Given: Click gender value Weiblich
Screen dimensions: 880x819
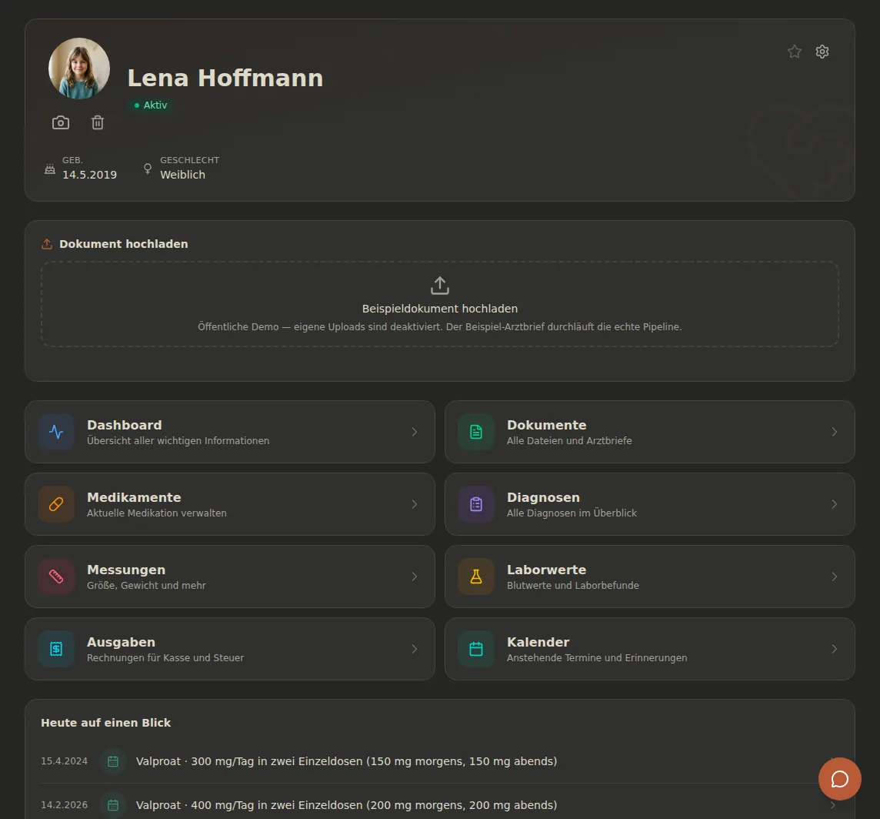Looking at the screenshot, I should click(x=183, y=175).
